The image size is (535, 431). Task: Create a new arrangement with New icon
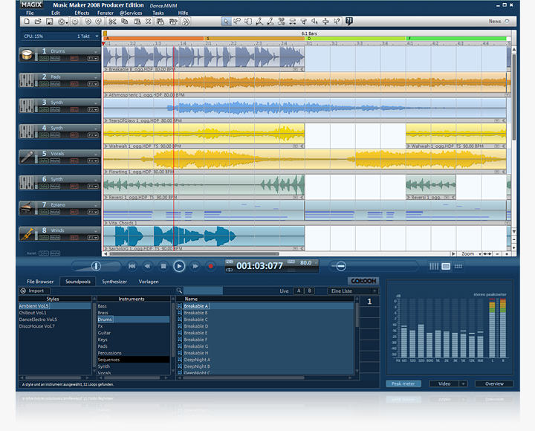[27, 22]
